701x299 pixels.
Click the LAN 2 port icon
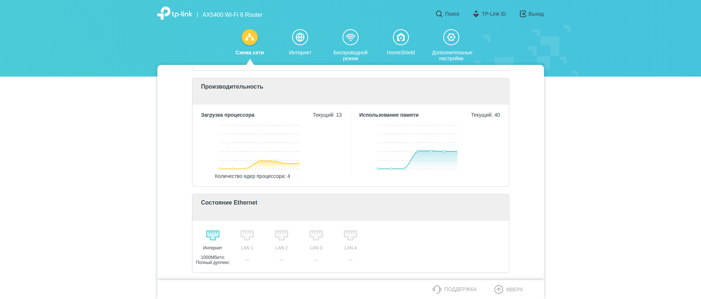click(x=281, y=235)
